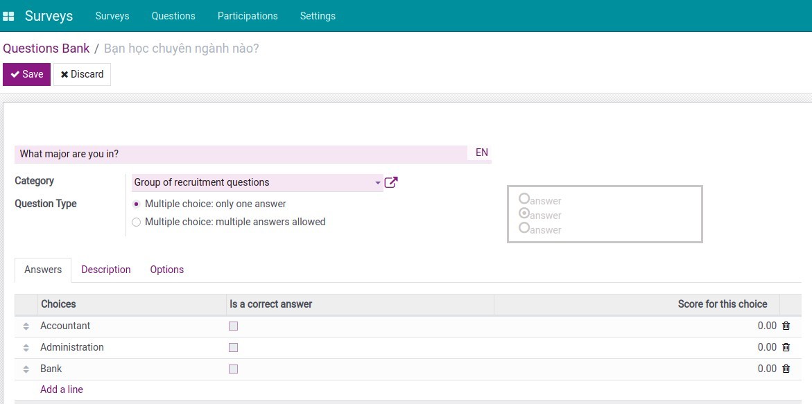The width and height of the screenshot is (812, 404).
Task: Open the Participations menu
Action: tap(248, 15)
